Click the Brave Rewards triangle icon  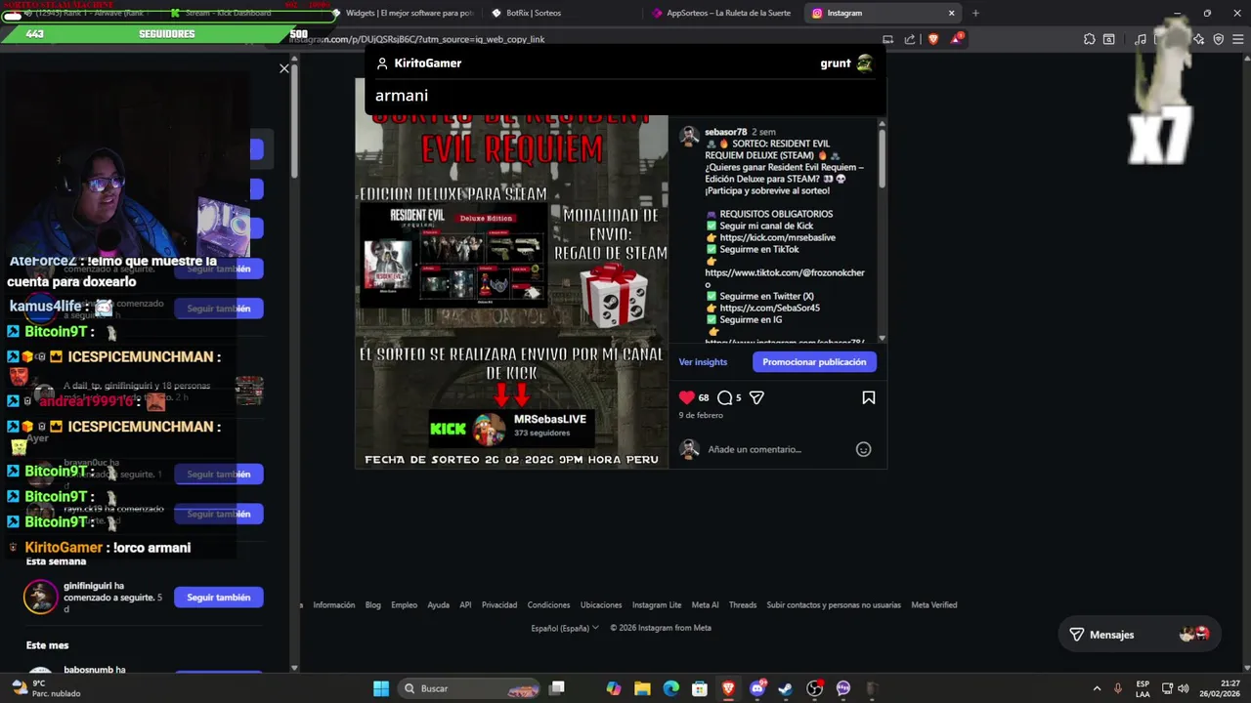click(957, 39)
